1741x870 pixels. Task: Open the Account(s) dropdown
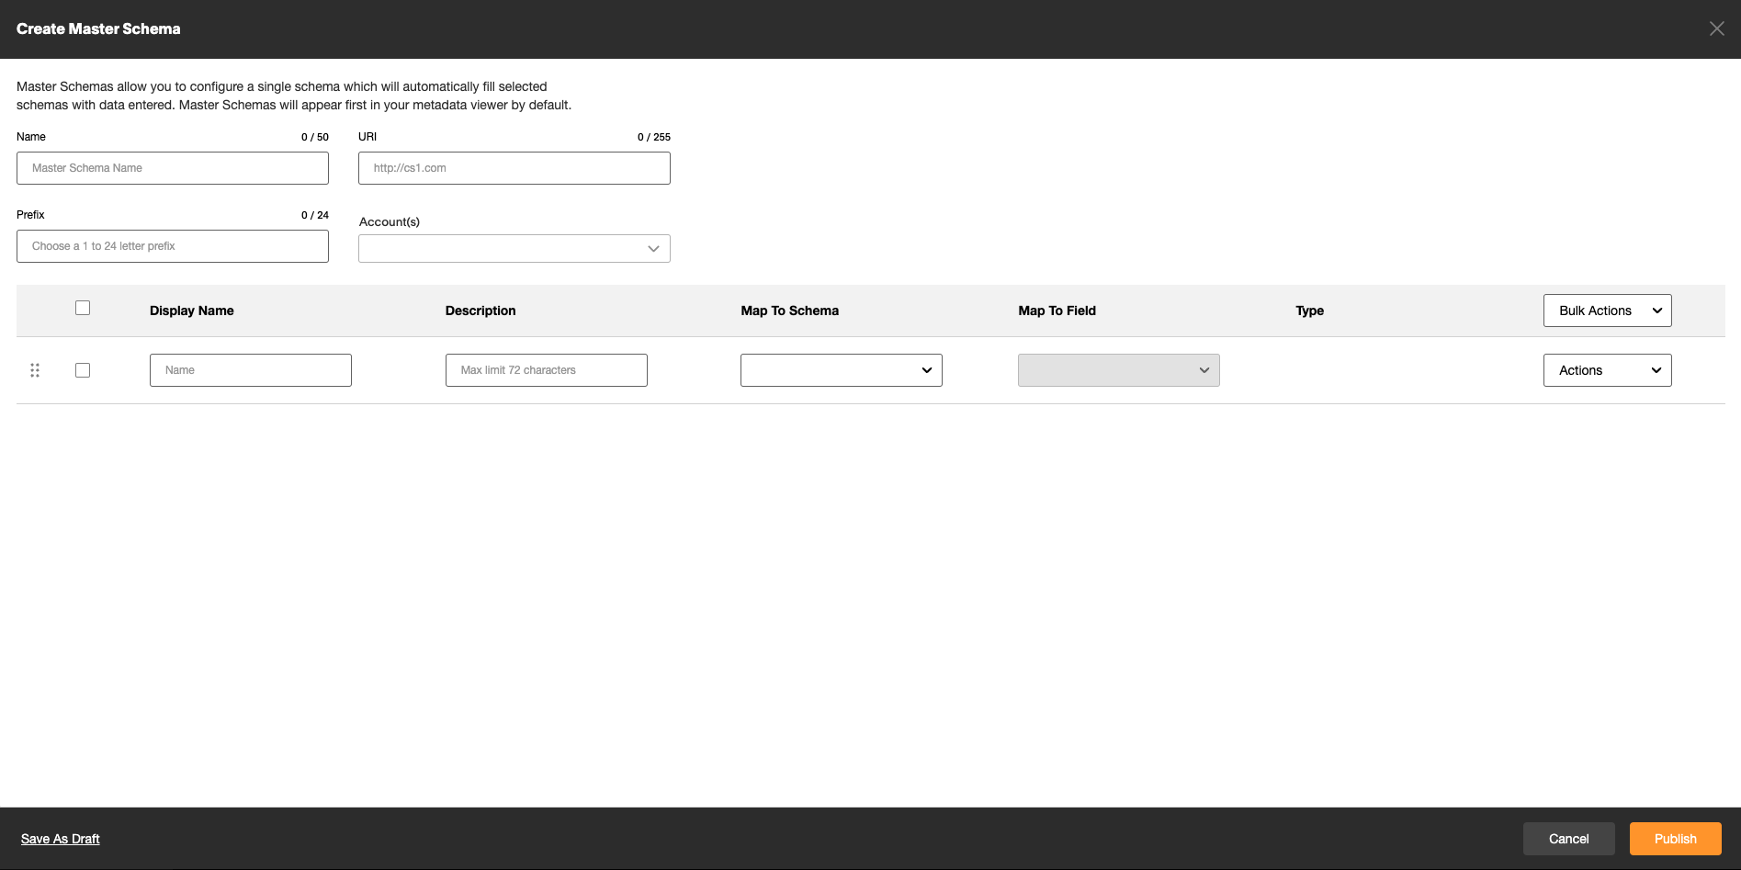coord(514,248)
